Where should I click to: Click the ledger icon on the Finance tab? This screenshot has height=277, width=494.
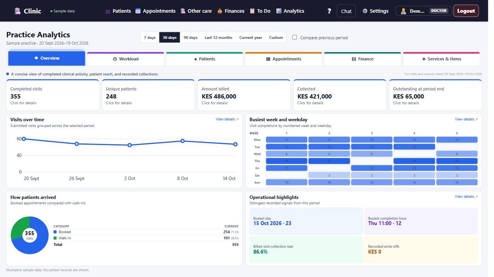coord(354,59)
